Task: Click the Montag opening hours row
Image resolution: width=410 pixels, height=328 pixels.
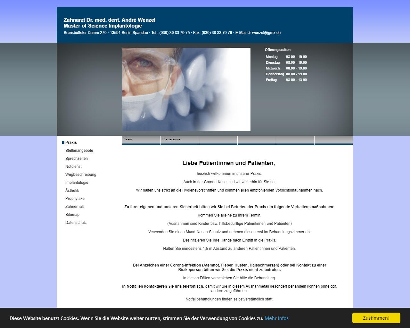Action: click(x=286, y=57)
